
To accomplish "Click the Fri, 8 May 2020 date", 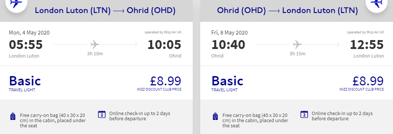I will [230, 33].
